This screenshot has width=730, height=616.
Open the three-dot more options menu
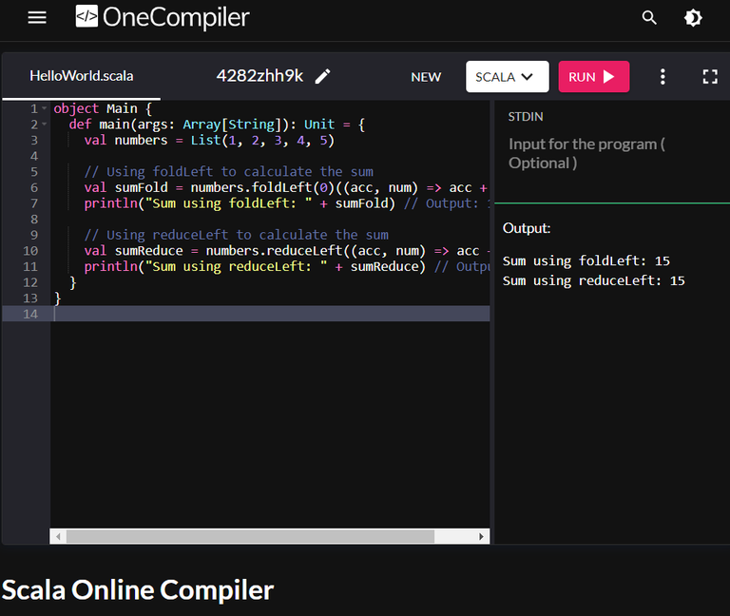[x=663, y=77]
